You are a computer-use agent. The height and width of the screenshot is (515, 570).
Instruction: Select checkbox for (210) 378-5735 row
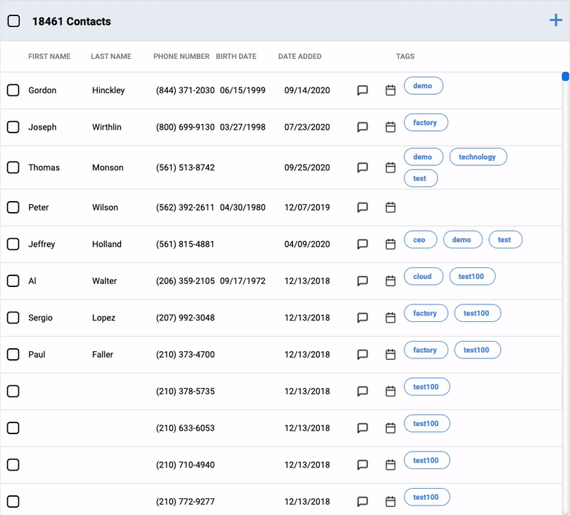tap(13, 391)
